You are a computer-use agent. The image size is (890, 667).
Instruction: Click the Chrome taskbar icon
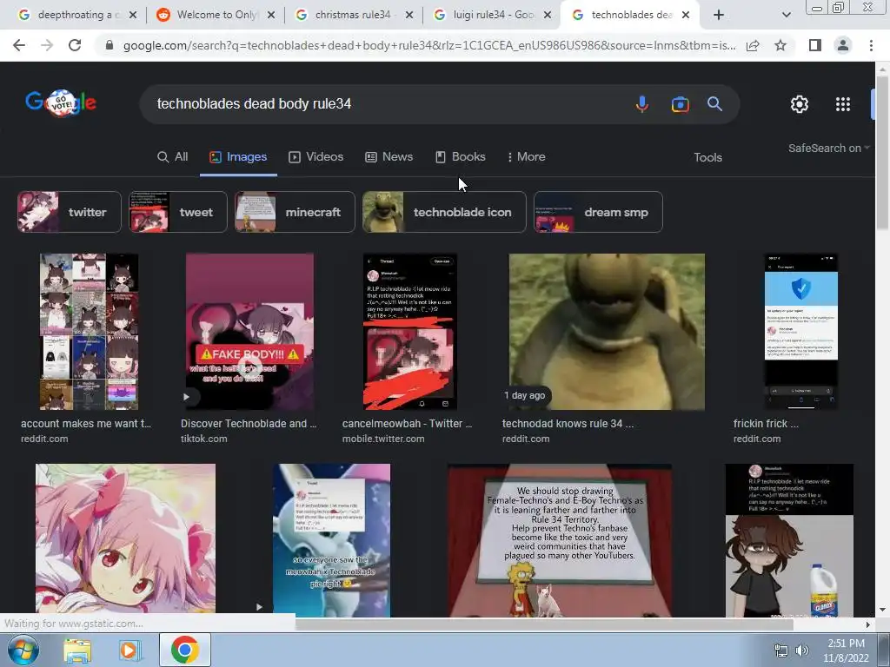184,650
